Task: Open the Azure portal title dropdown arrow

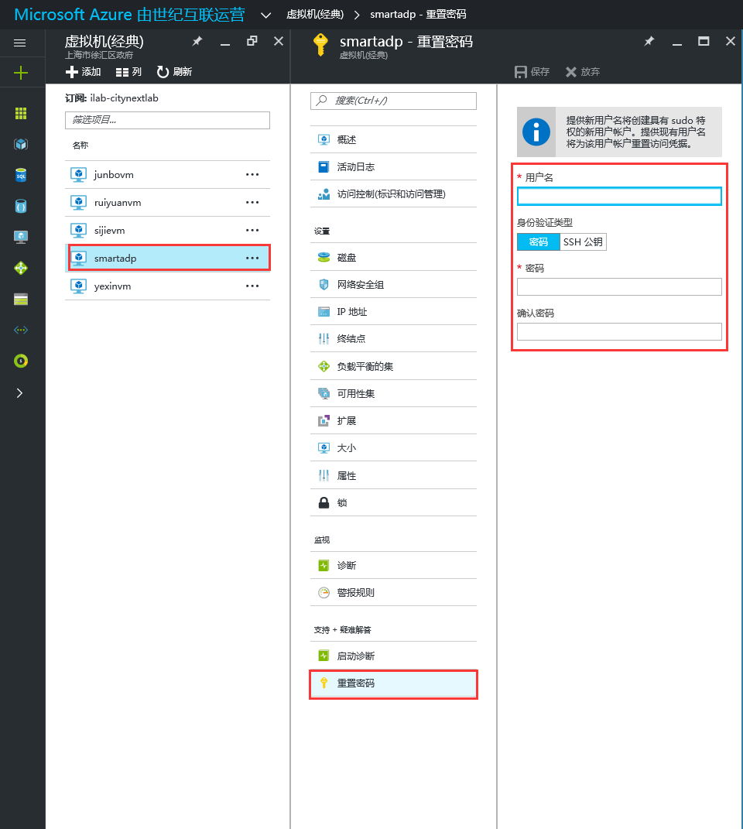Action: coord(265,15)
